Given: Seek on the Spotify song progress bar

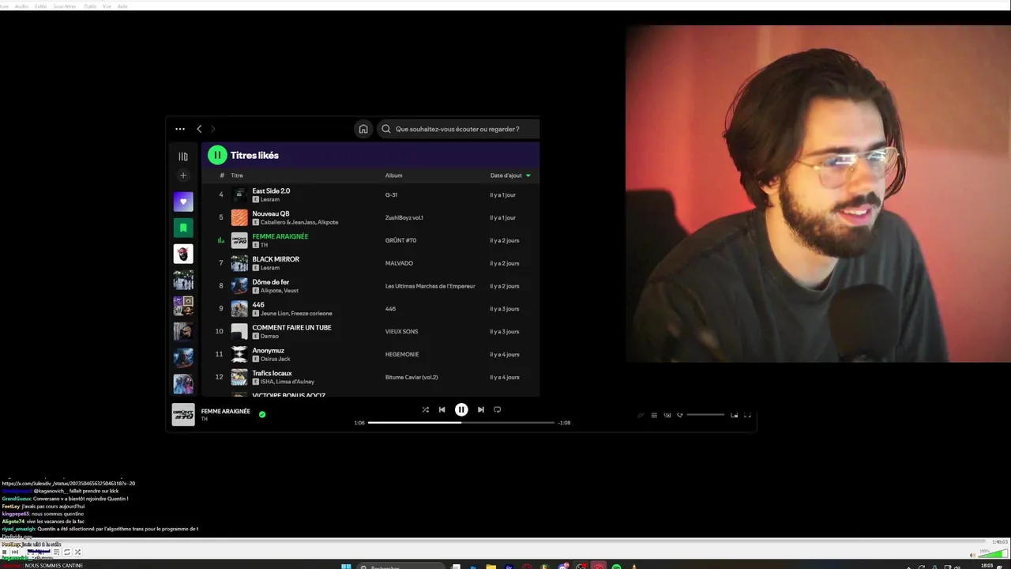Looking at the screenshot, I should coord(461,423).
